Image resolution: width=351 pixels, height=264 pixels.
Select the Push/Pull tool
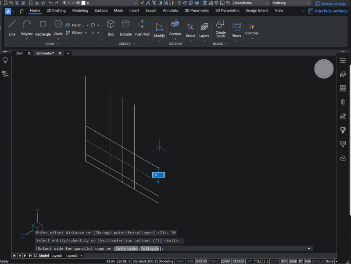tap(141, 27)
